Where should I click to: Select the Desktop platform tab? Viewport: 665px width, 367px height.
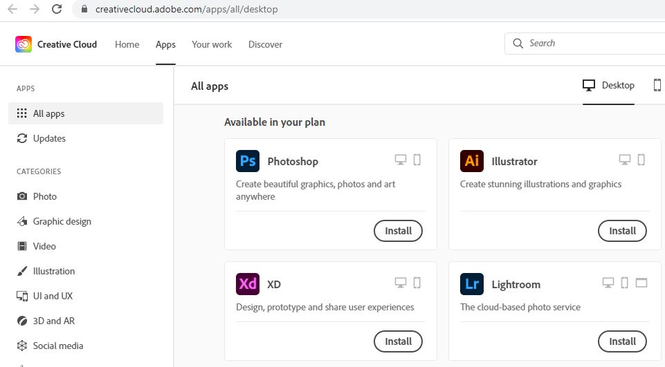coord(609,86)
